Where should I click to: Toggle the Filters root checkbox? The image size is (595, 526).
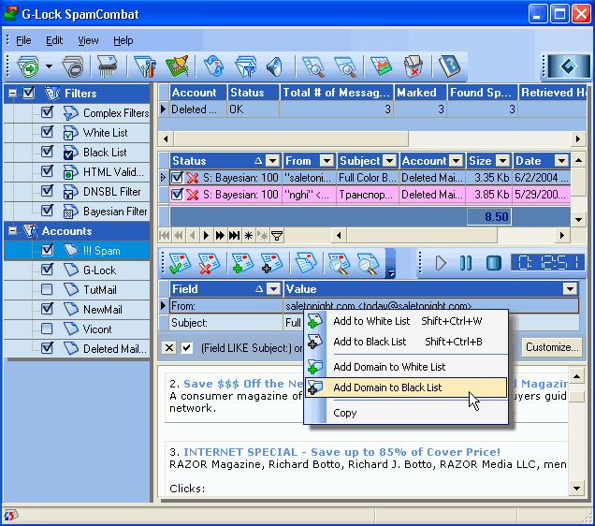(x=29, y=93)
